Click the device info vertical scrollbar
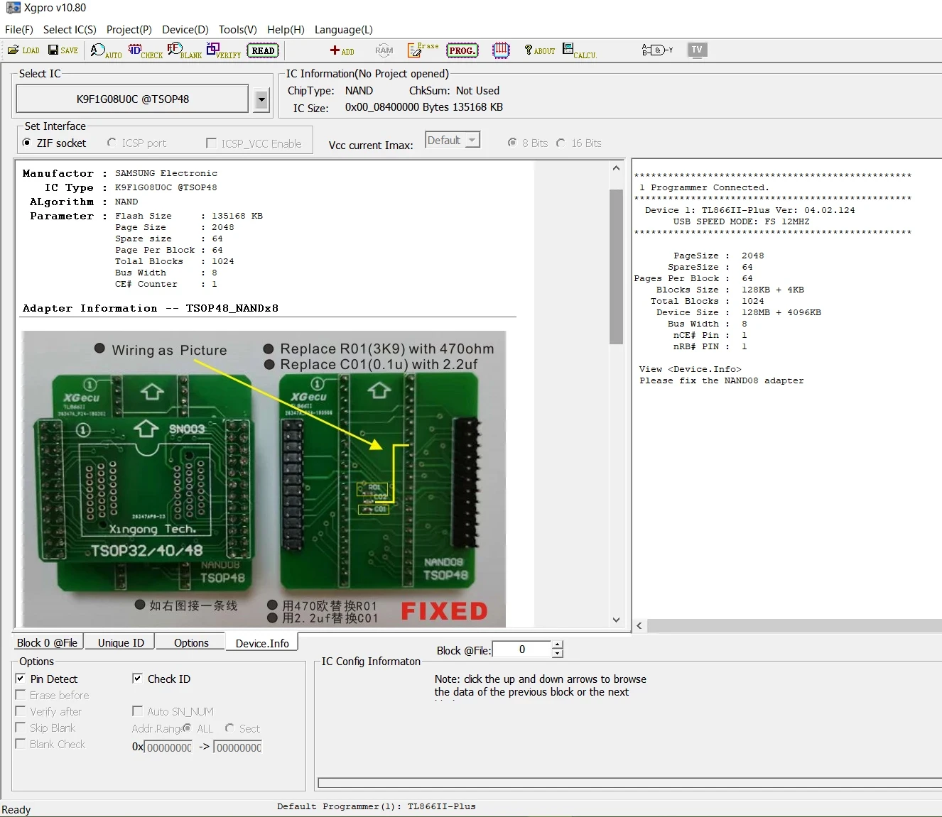This screenshot has height=817, width=942. click(x=616, y=266)
